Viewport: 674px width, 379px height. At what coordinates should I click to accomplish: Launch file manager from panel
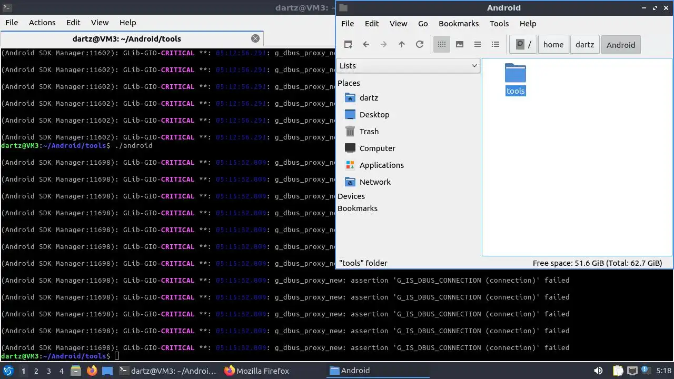pos(76,371)
